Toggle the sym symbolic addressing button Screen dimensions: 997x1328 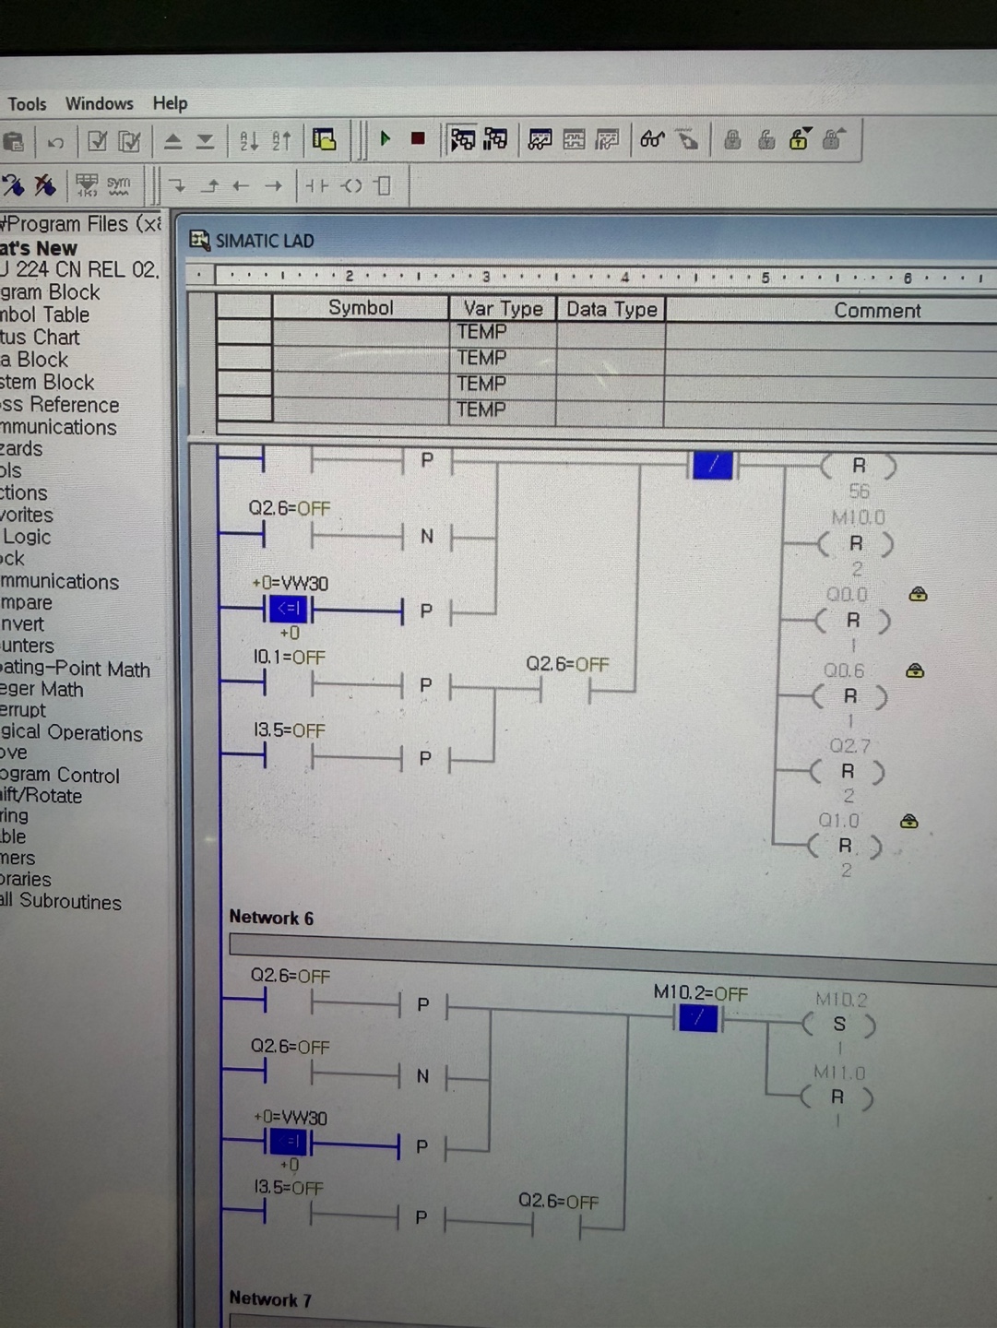118,184
